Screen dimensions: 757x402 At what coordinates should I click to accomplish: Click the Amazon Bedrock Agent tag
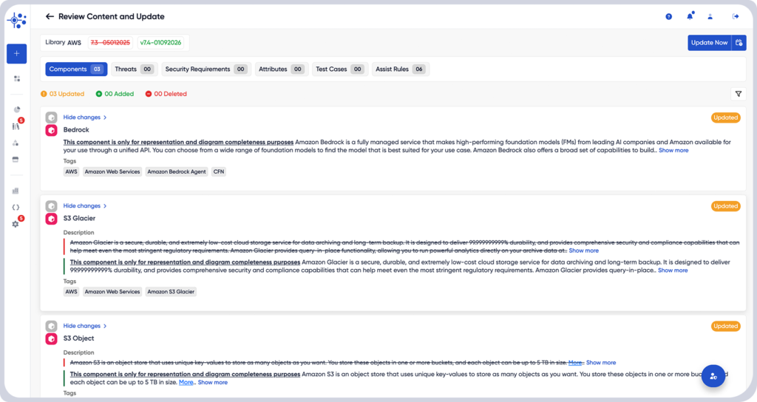pyautogui.click(x=176, y=171)
